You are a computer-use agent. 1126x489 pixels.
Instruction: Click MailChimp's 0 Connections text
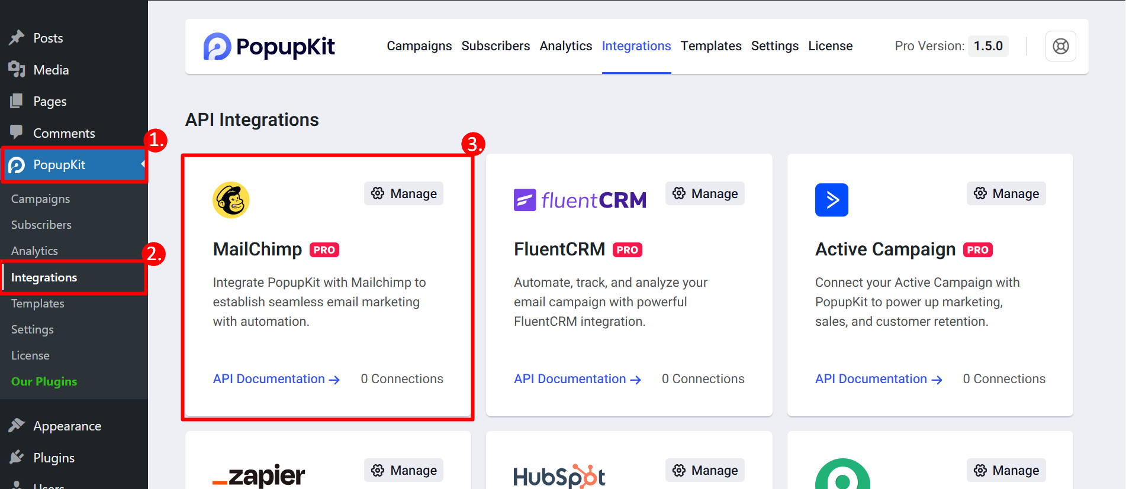402,379
